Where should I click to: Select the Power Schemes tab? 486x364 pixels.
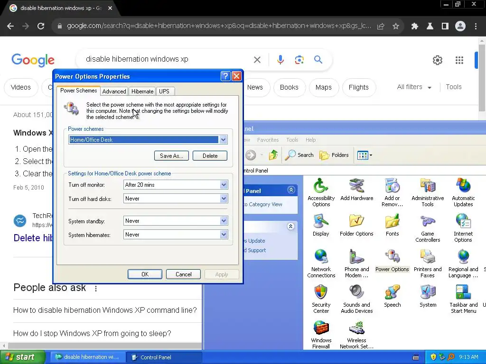tap(78, 91)
